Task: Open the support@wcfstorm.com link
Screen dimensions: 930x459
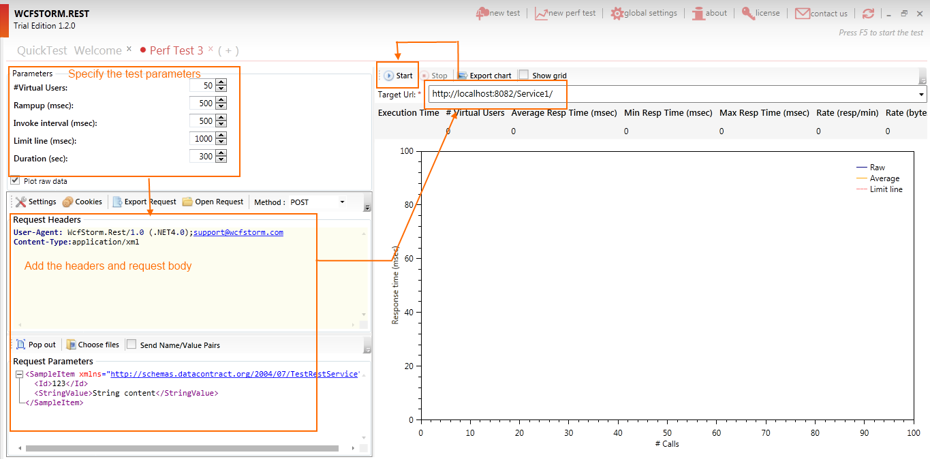Action: tap(238, 232)
